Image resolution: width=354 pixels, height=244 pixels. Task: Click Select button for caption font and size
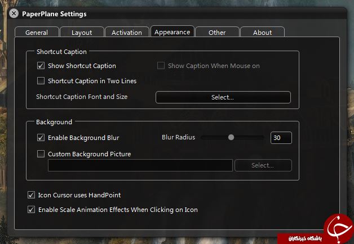tap(223, 97)
